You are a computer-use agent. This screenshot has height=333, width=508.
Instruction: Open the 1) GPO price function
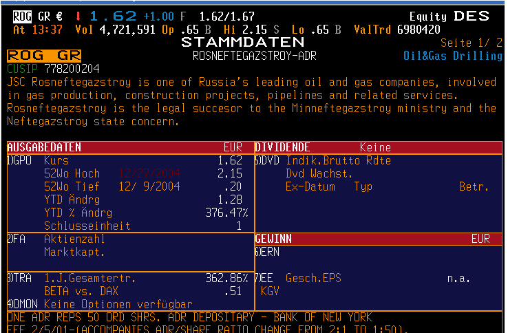coord(19,161)
